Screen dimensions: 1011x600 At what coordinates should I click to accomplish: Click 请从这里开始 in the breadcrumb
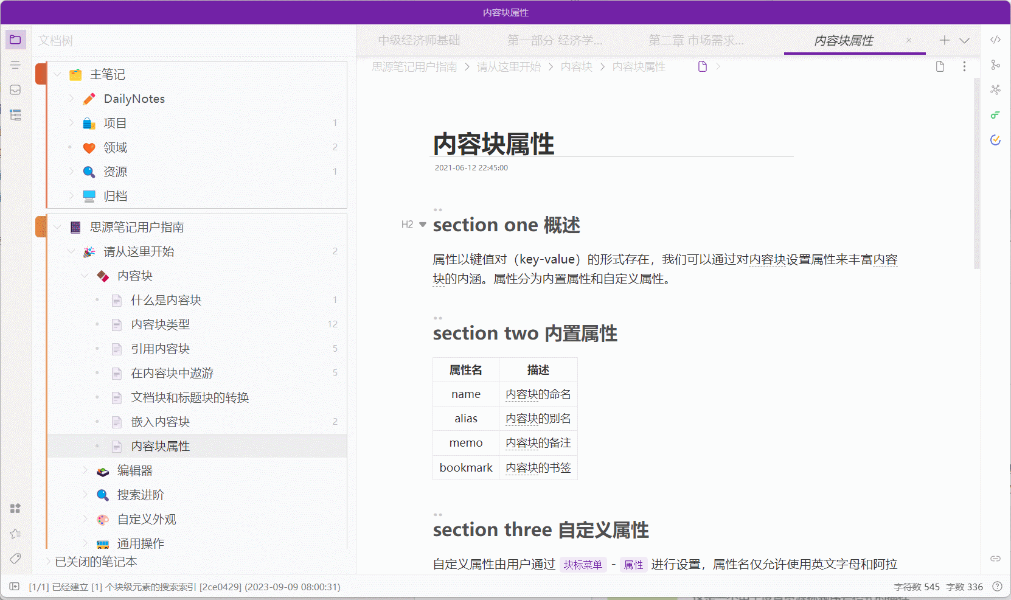(509, 67)
